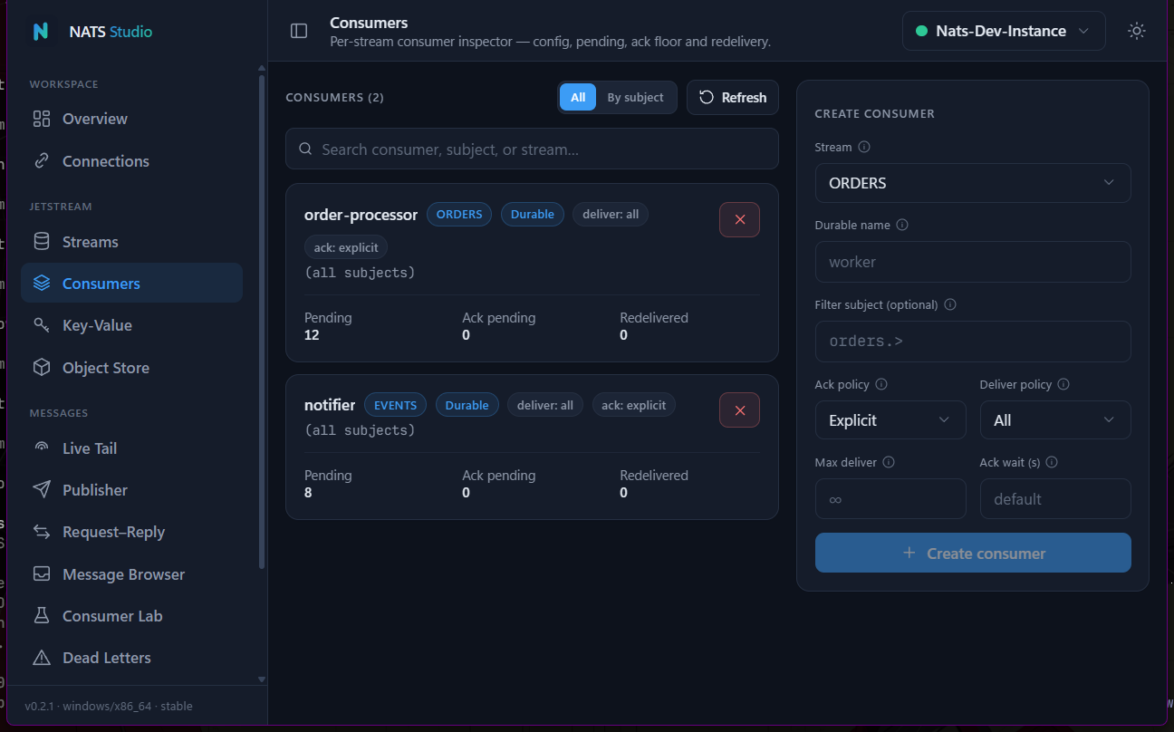Go to Connections page
The image size is (1174, 732).
(x=132, y=161)
